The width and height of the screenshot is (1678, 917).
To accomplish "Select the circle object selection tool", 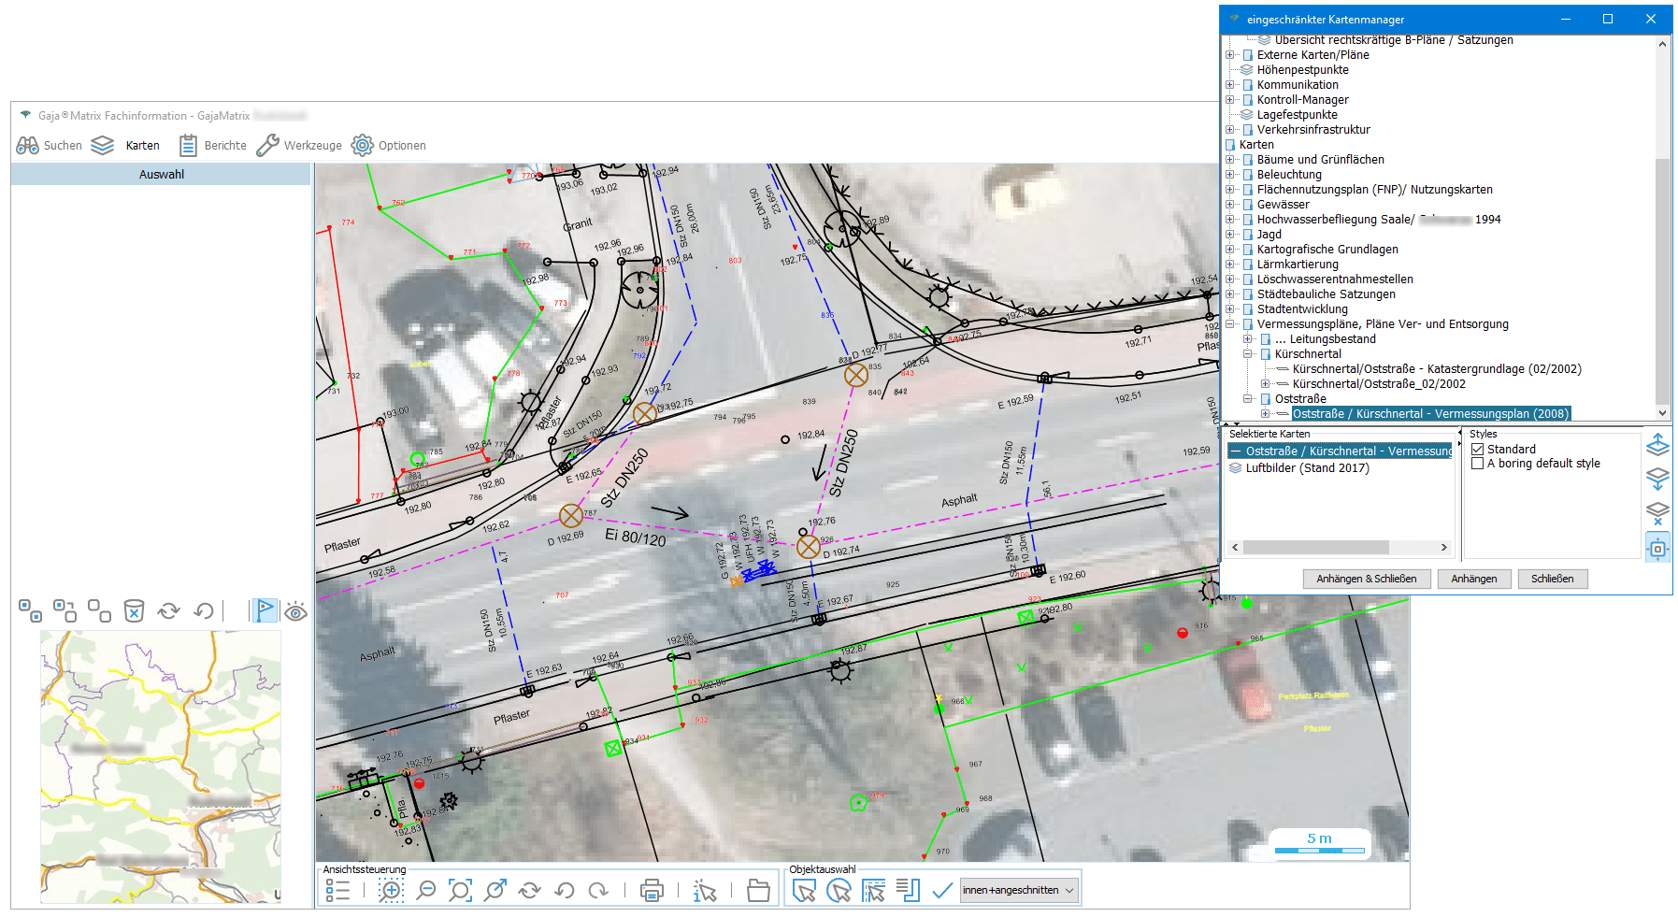I will point(839,891).
